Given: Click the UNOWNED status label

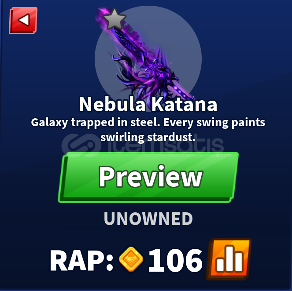Looking at the screenshot, I should [x=148, y=219].
